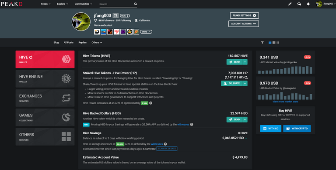
Task: Click the 297 Following text
Action: pos(123,20)
